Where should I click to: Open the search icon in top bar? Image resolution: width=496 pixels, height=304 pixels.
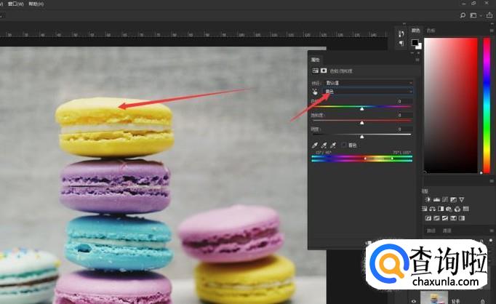pos(463,15)
